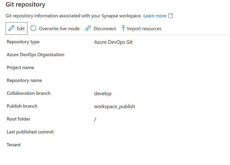Select the develop branch value
This screenshot has width=230, height=165.
tap(103, 94)
